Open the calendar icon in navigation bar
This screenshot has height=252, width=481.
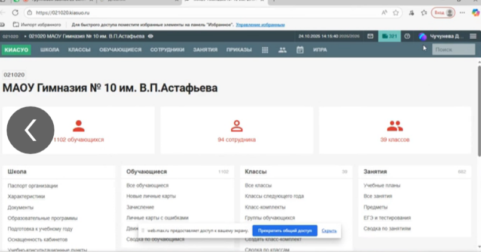coord(300,49)
